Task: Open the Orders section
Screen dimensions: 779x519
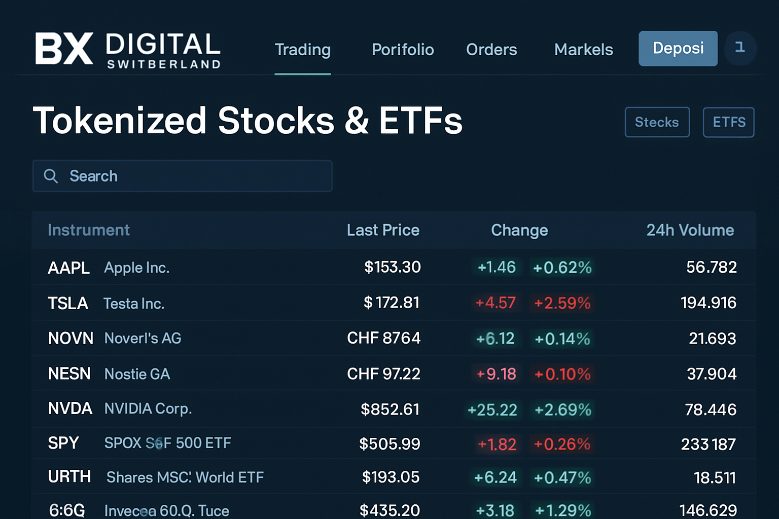Action: [x=491, y=50]
